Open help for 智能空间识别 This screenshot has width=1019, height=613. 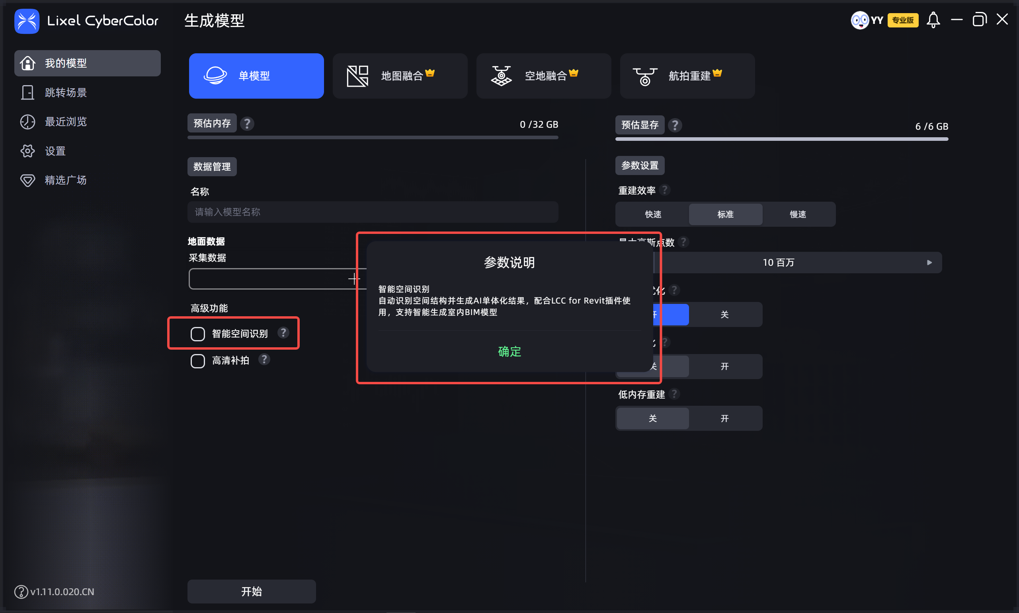coord(283,333)
